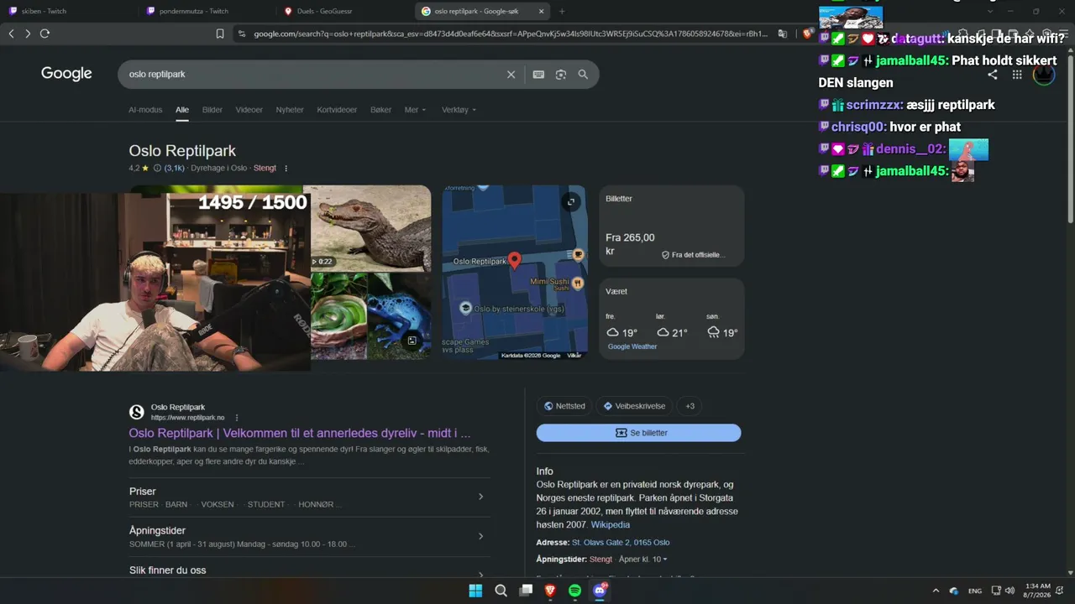The height and width of the screenshot is (604, 1075).
Task: Select the Nyheter search tab
Action: pyautogui.click(x=290, y=110)
